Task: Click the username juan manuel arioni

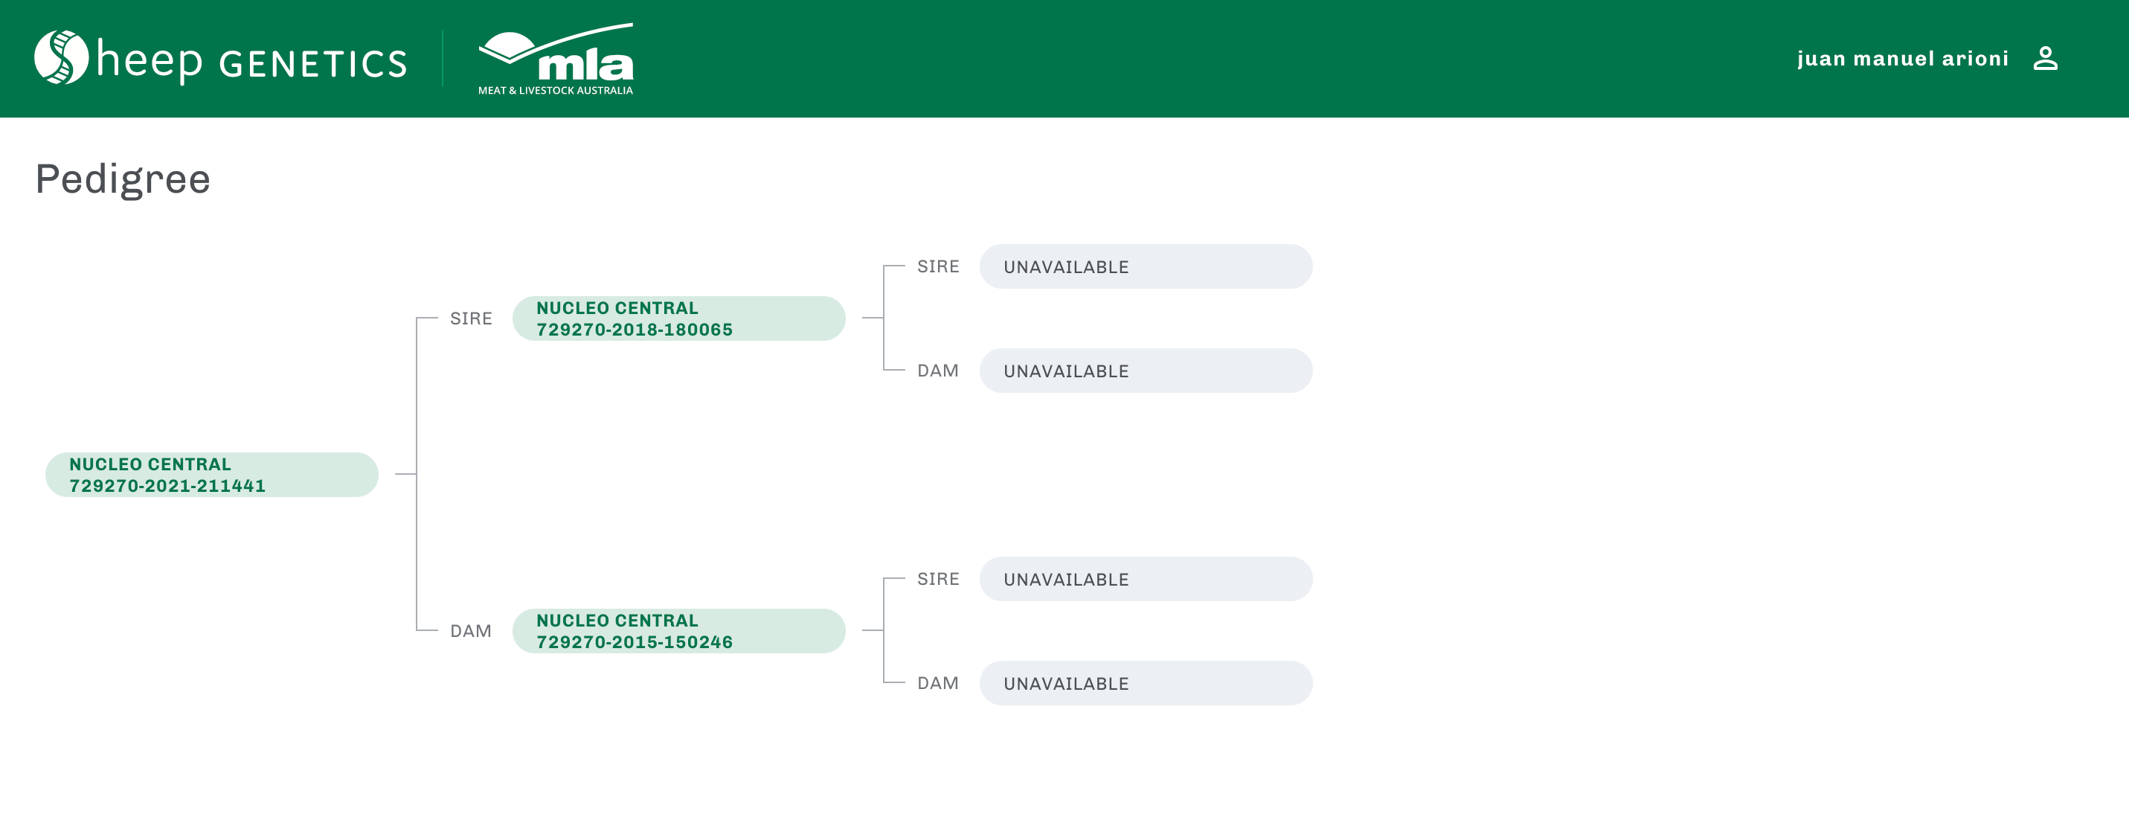Action: (x=1901, y=59)
